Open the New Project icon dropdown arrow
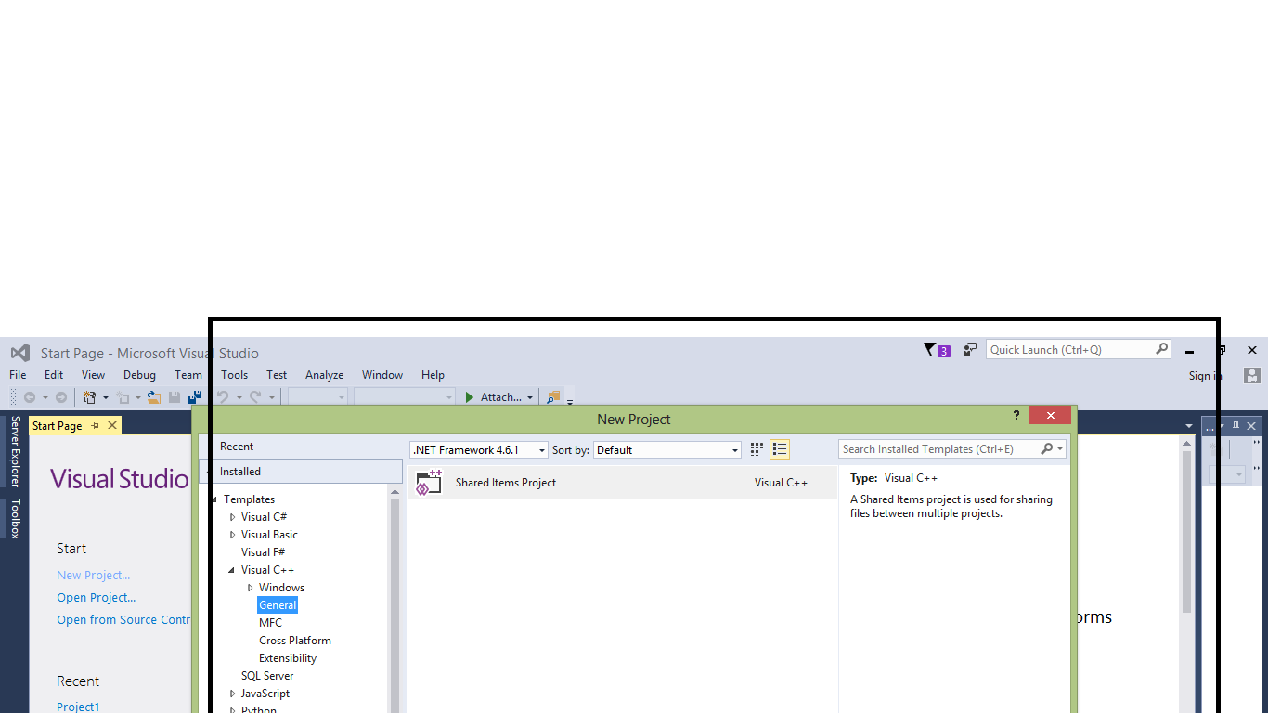Screen dimensions: 1268x713 click(x=105, y=397)
